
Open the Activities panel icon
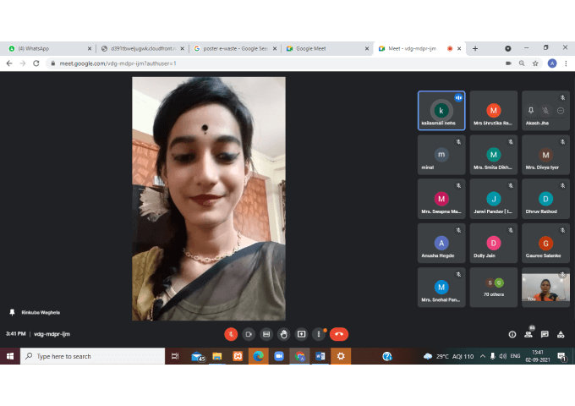pyautogui.click(x=561, y=334)
